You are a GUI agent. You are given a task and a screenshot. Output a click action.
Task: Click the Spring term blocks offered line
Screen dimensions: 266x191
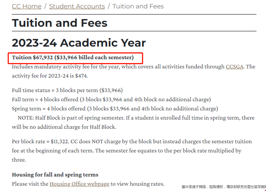pyautogui.click(x=115, y=108)
